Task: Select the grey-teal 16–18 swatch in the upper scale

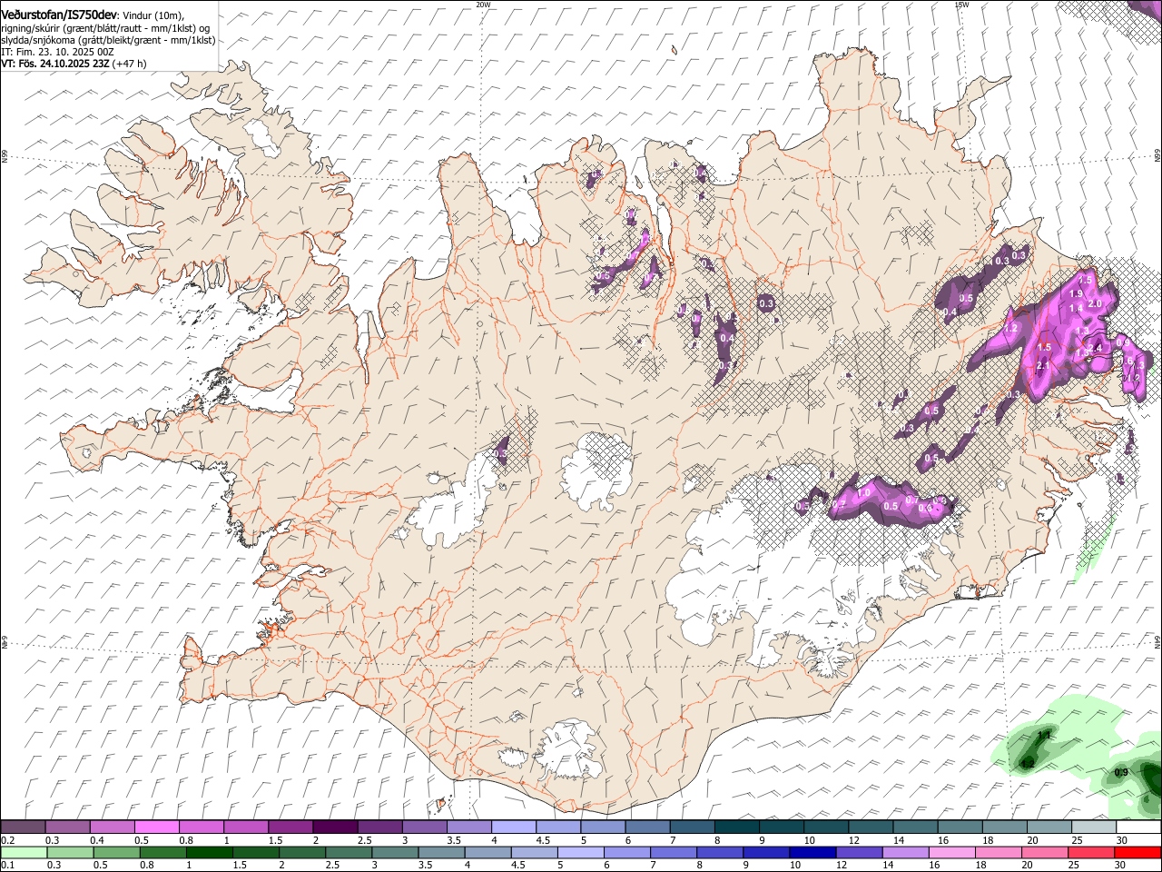Action: (960, 827)
